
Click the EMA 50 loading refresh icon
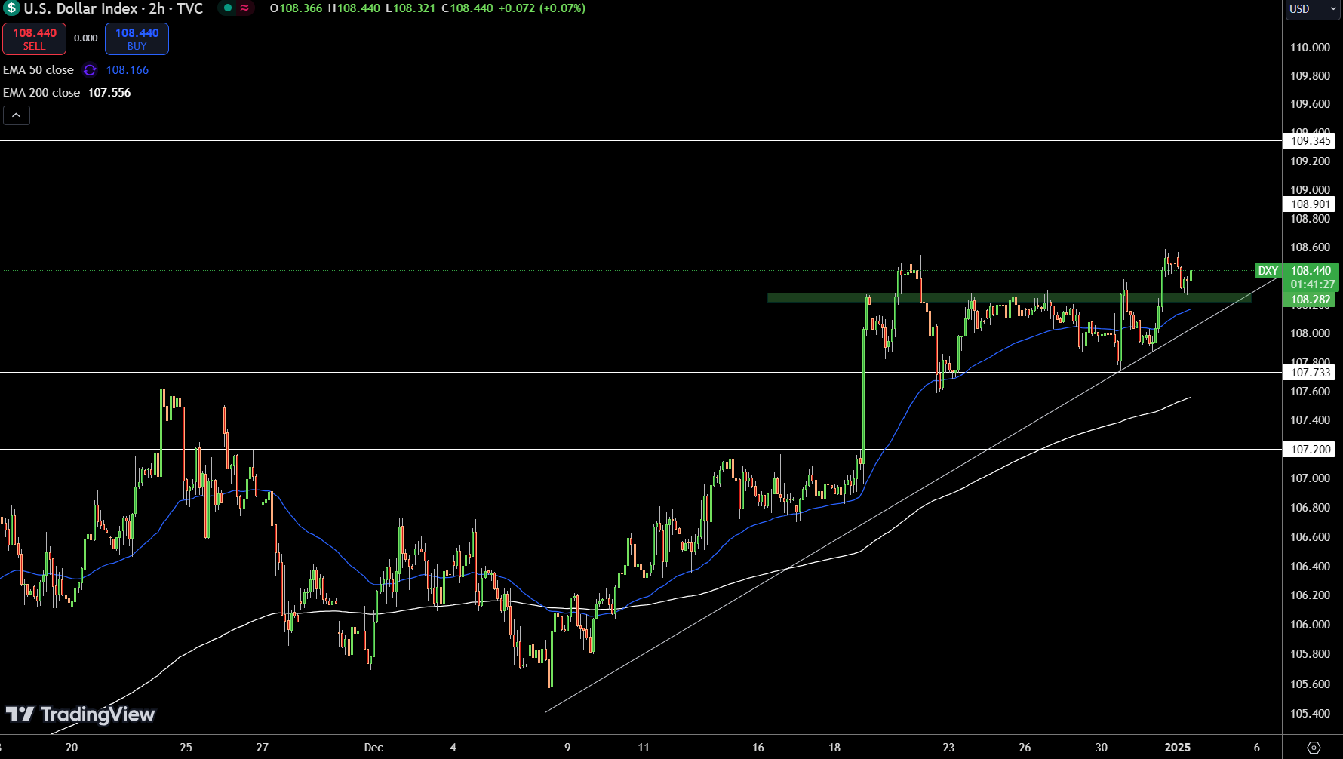[90, 70]
